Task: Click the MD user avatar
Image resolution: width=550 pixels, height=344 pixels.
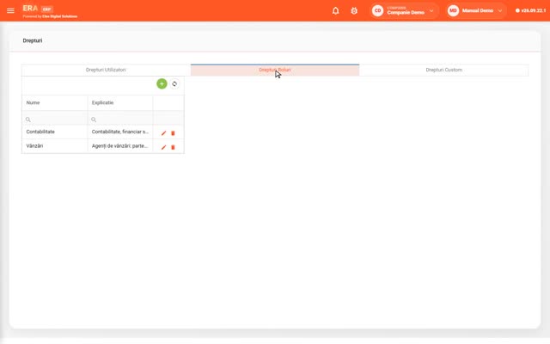Action: pyautogui.click(x=453, y=11)
